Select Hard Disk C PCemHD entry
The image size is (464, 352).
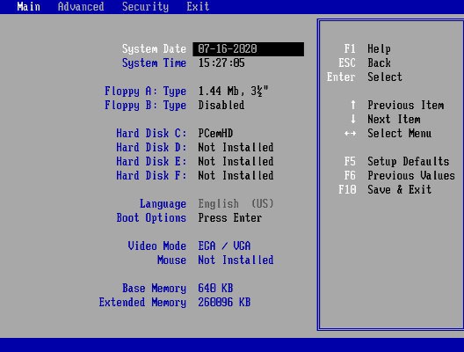coord(215,134)
